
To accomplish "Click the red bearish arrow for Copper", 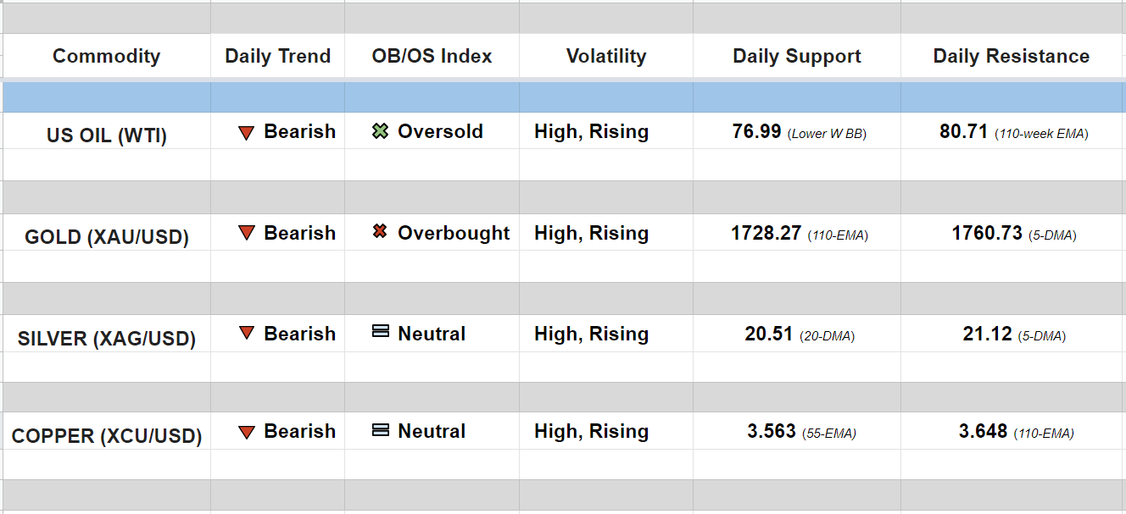I will (247, 432).
